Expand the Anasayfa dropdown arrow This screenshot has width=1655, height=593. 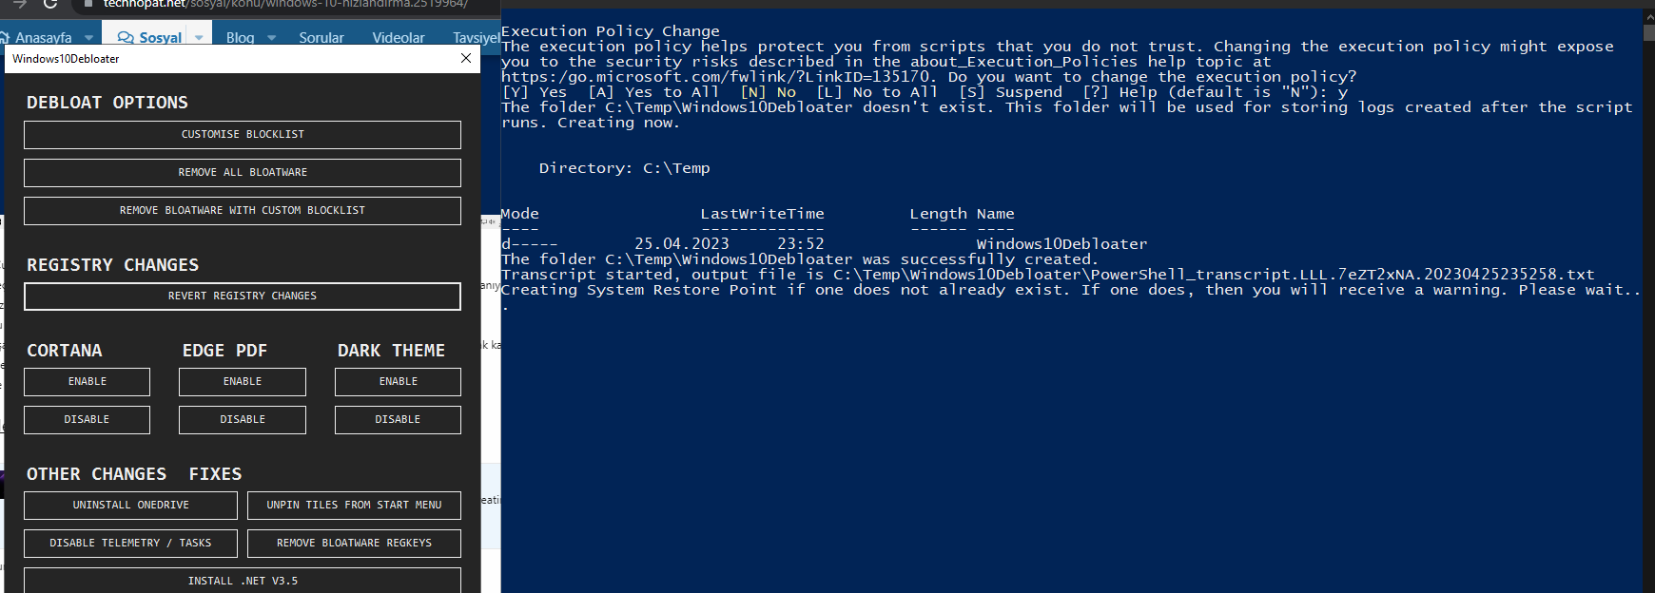tap(88, 38)
